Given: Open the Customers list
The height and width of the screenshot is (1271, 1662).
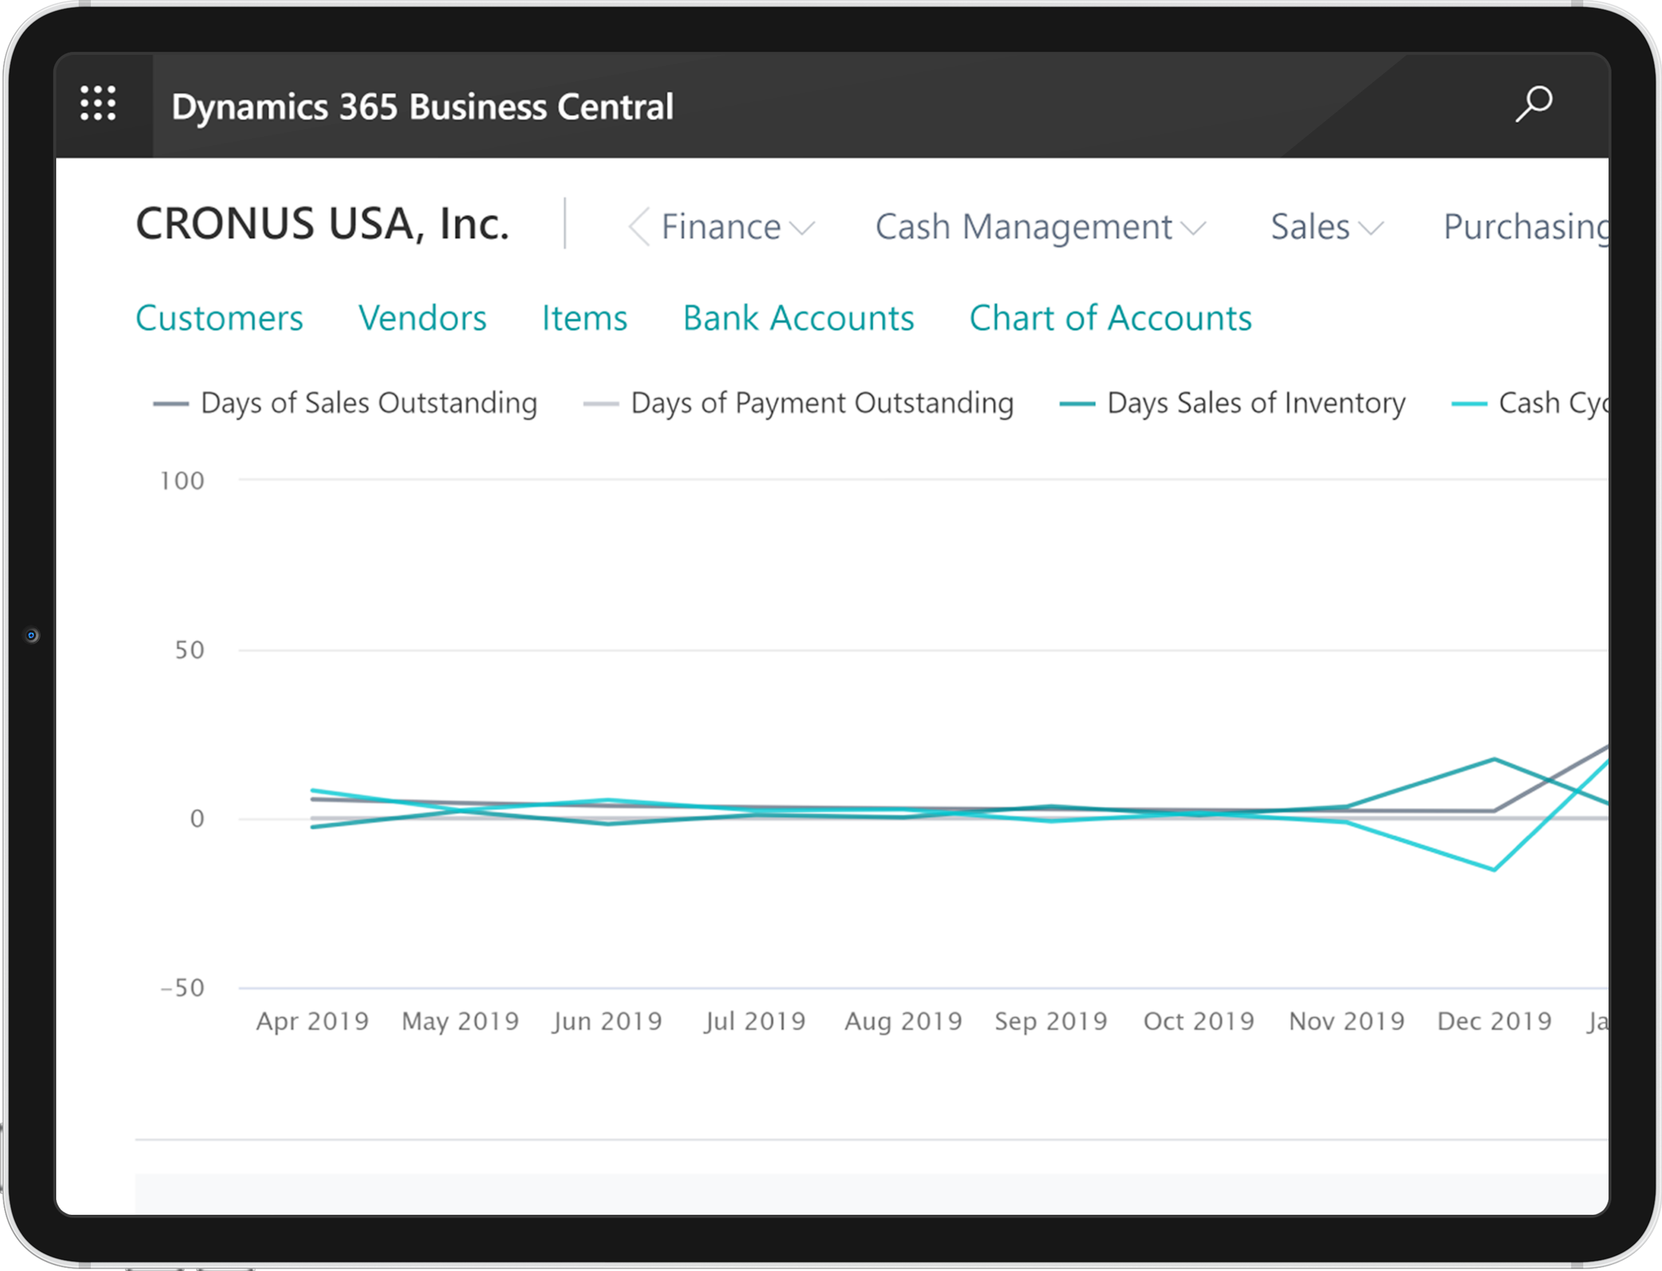Looking at the screenshot, I should [x=219, y=318].
